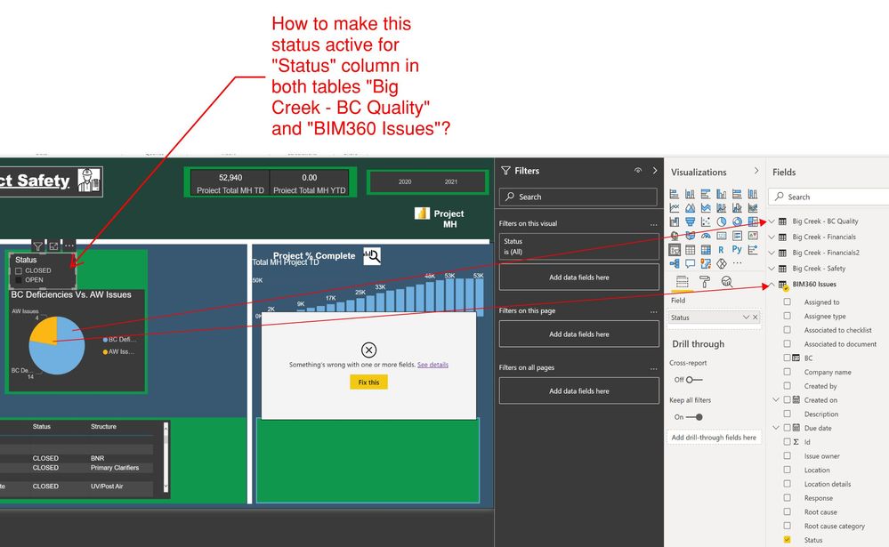
Task: Pick the multi-row card visualization
Action: (x=737, y=236)
